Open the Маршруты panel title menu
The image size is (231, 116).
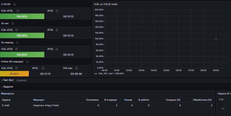point(8,93)
